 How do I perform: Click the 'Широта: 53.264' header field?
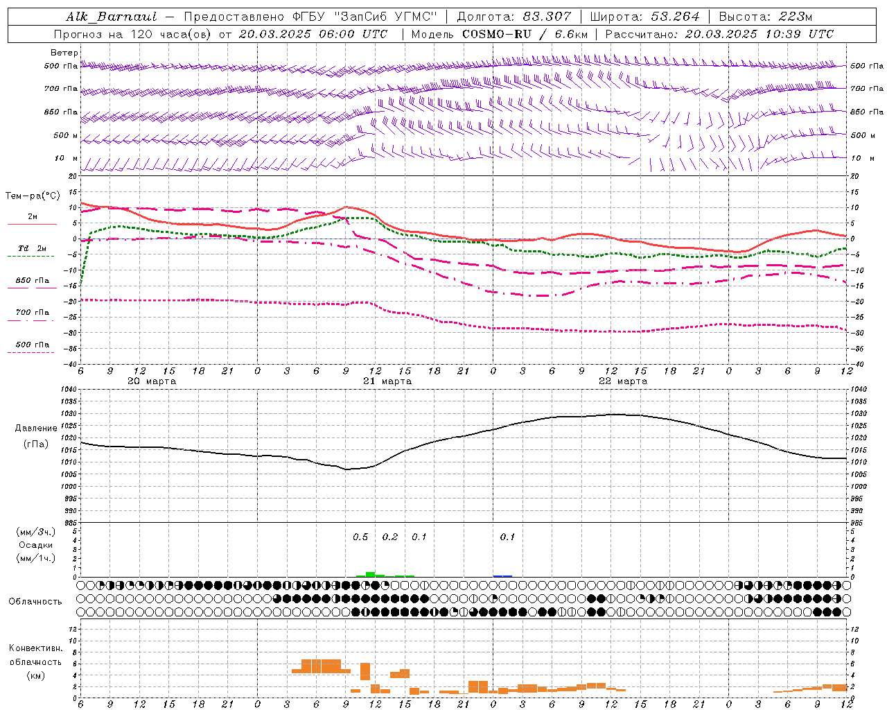645,17
